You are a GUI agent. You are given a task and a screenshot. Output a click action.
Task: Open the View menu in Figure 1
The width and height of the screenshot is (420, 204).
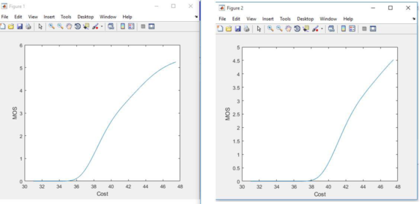[33, 17]
